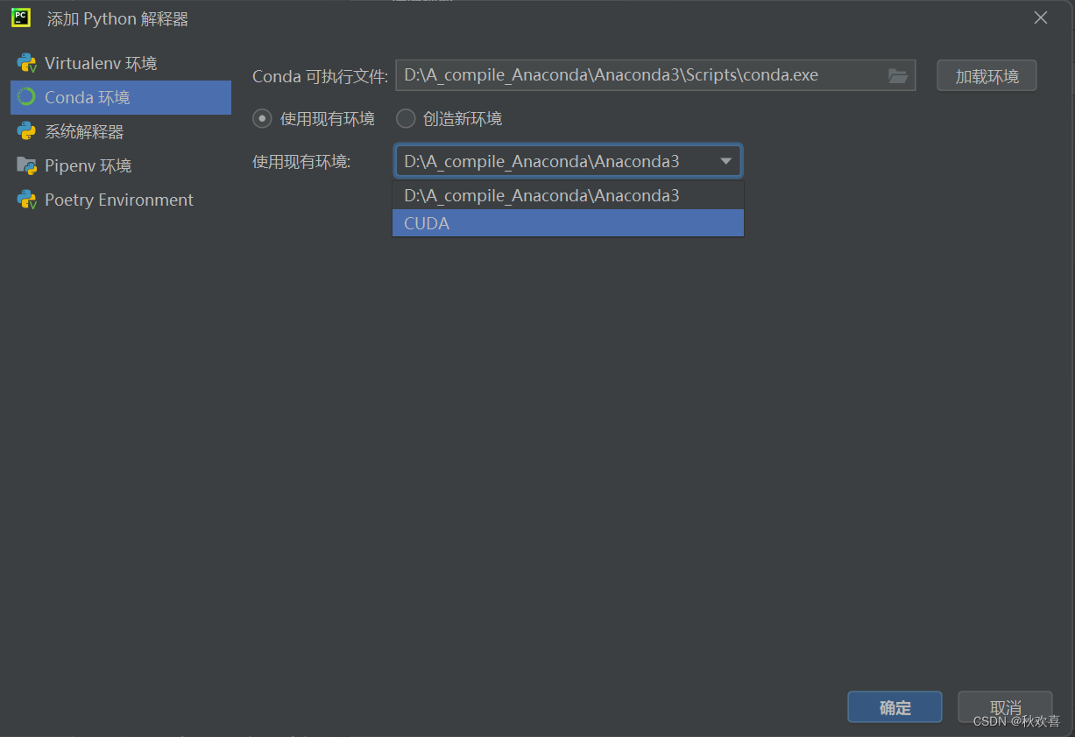
Task: Click the Pipenv 环境 folder icon
Action: point(25,165)
